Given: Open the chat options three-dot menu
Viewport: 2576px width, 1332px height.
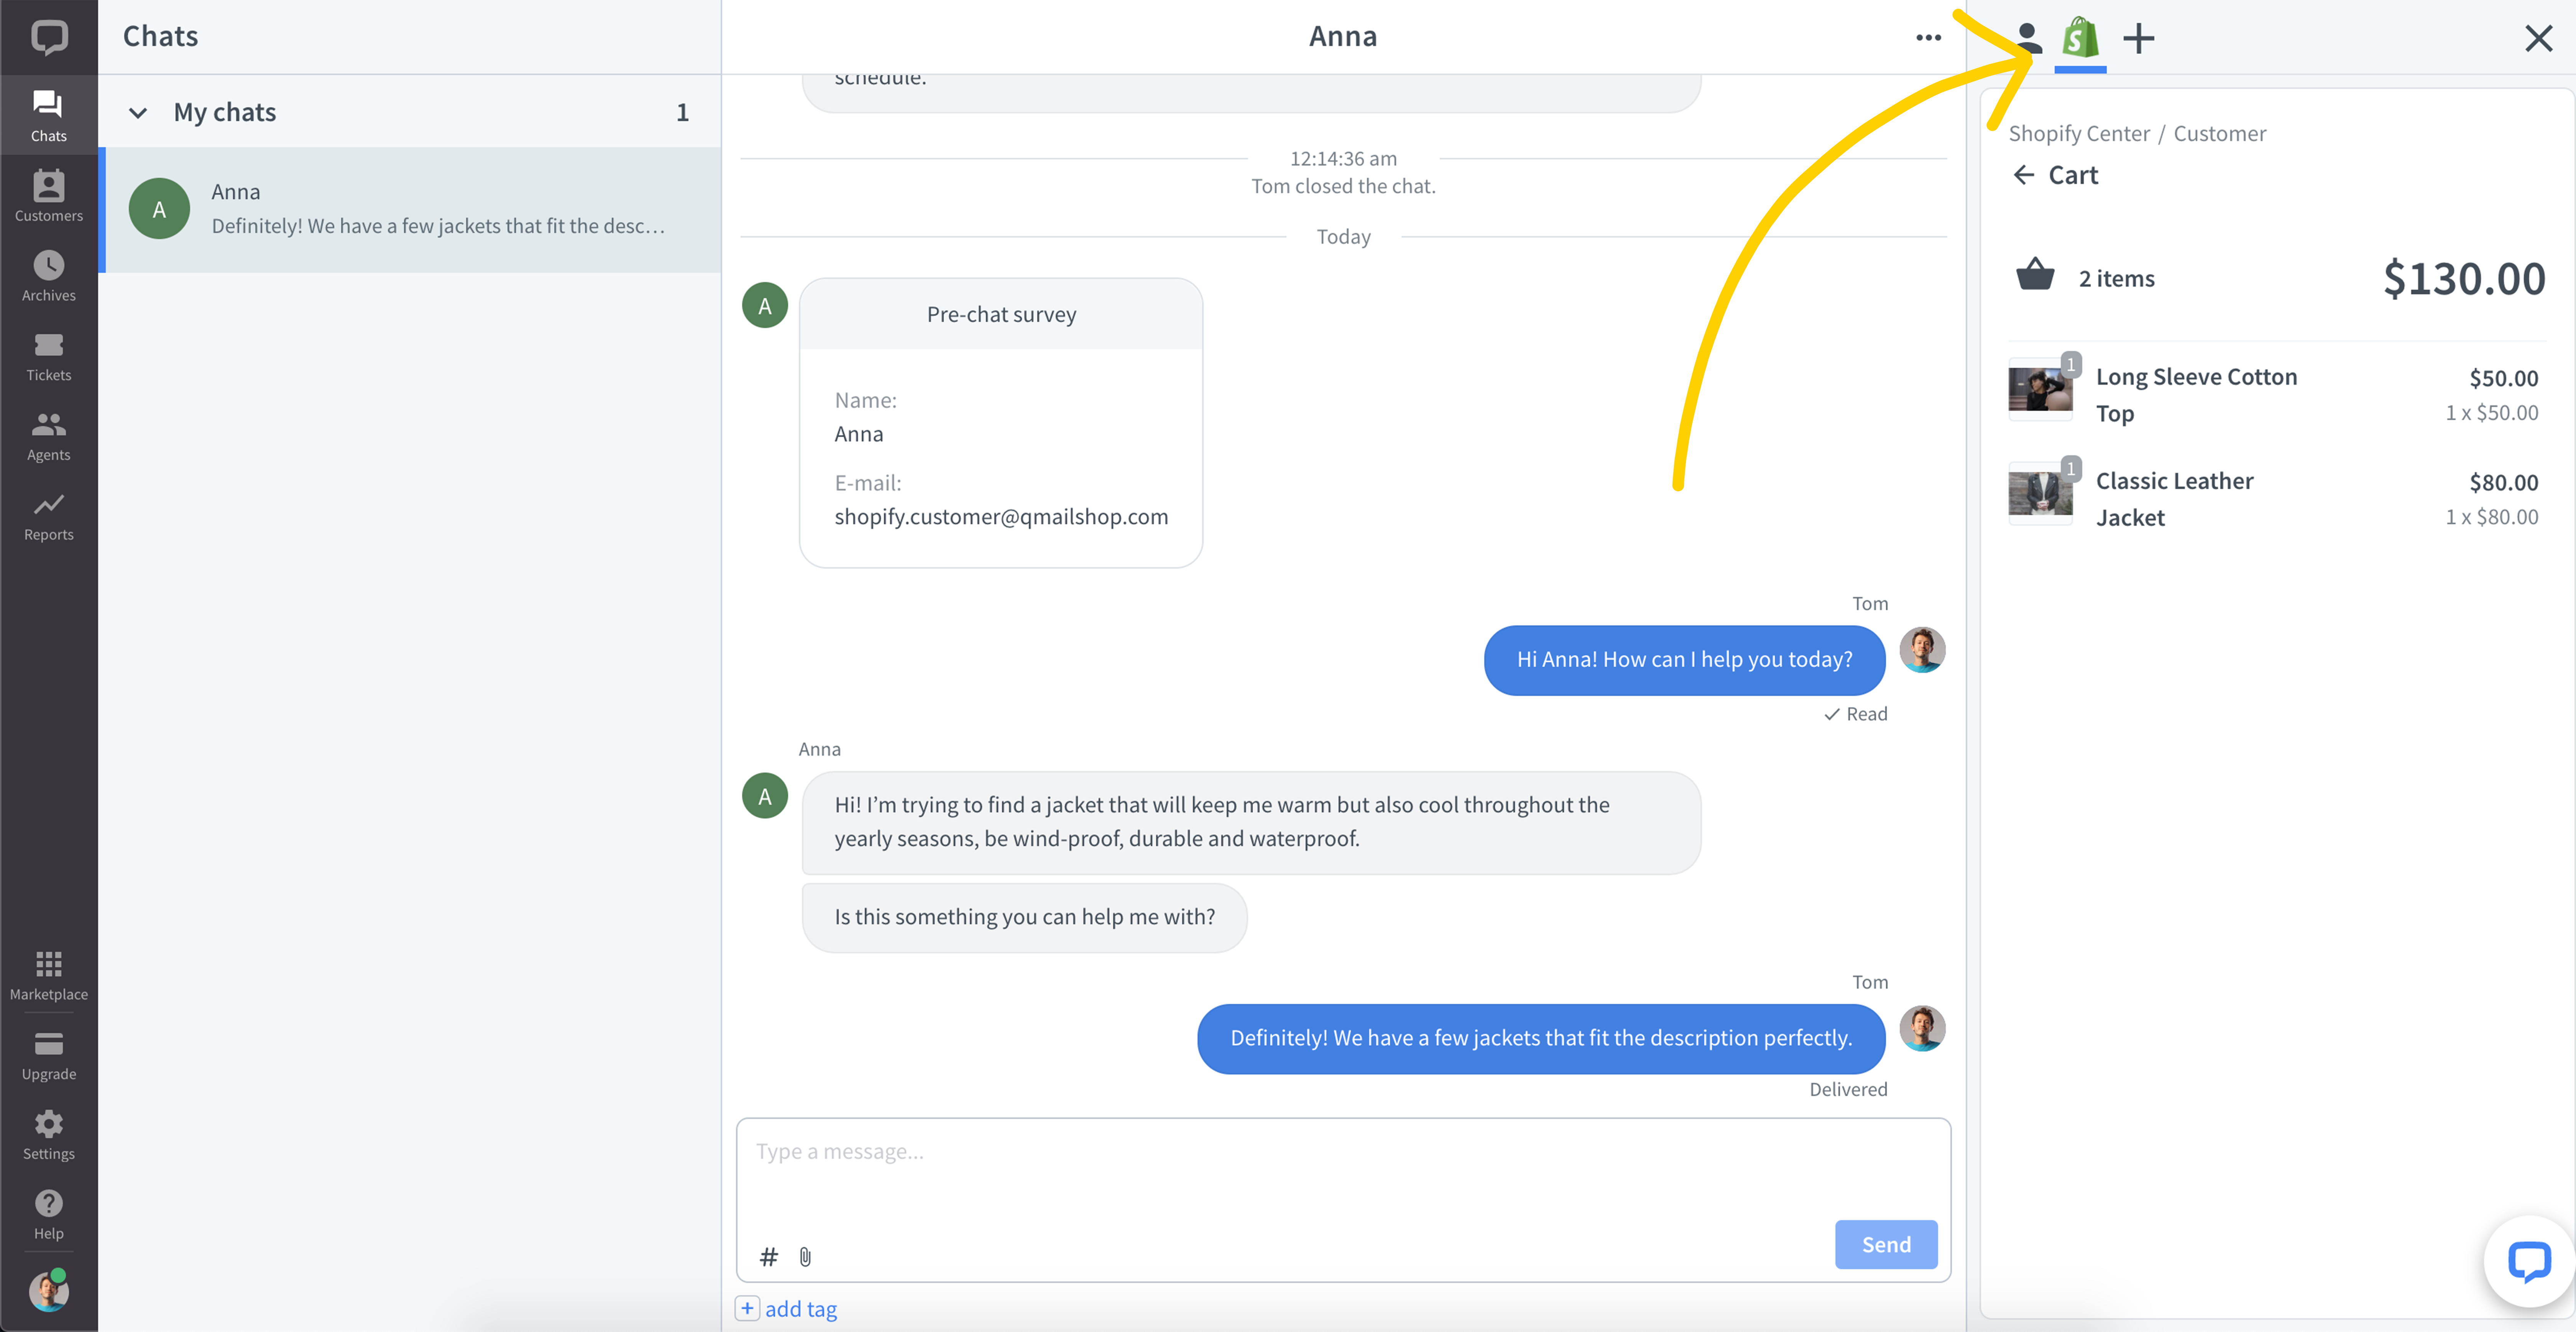Looking at the screenshot, I should click(x=1929, y=37).
